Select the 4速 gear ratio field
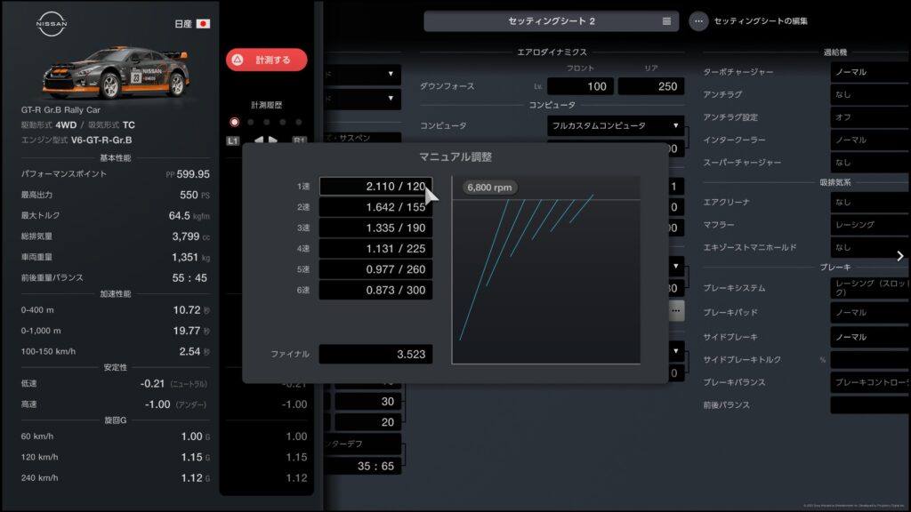This screenshot has width=911, height=512. pos(376,249)
